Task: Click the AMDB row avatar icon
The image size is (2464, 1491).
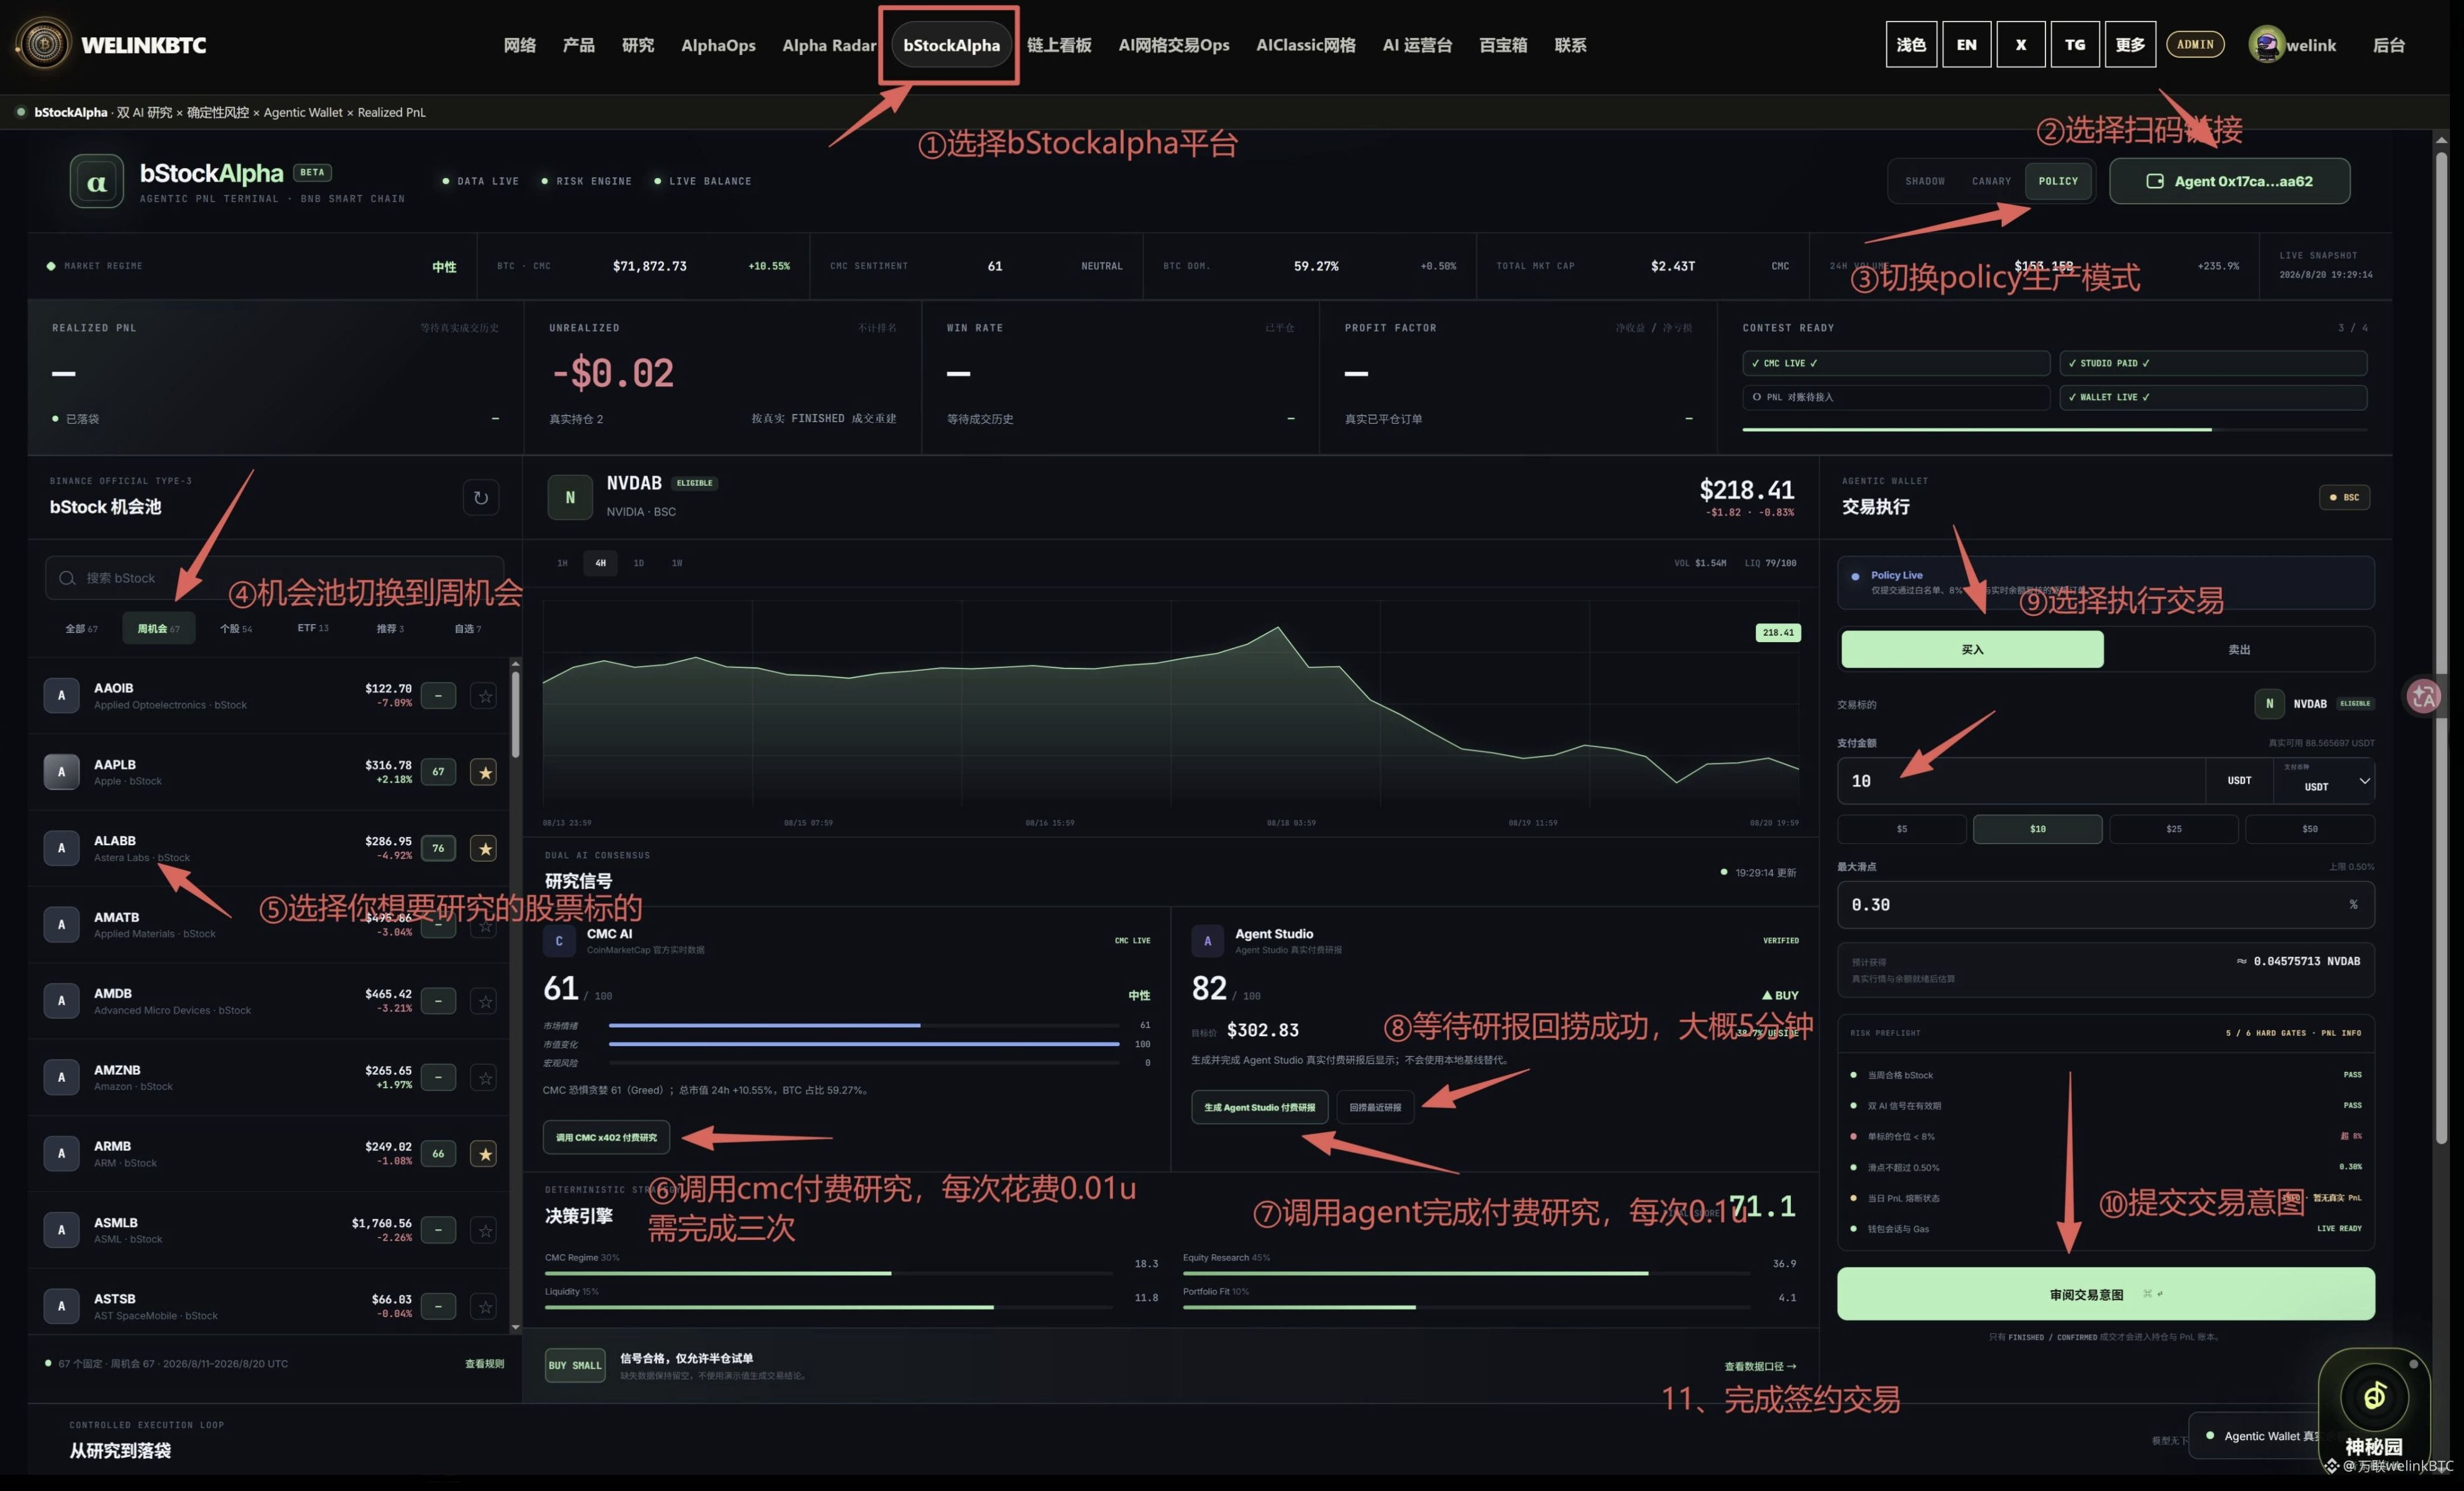Action: pyautogui.click(x=62, y=1000)
